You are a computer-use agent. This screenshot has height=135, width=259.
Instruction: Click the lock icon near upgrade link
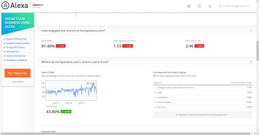(176, 115)
